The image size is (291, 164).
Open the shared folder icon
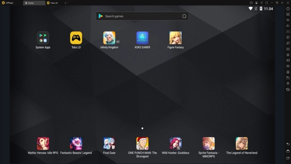(x=288, y=78)
